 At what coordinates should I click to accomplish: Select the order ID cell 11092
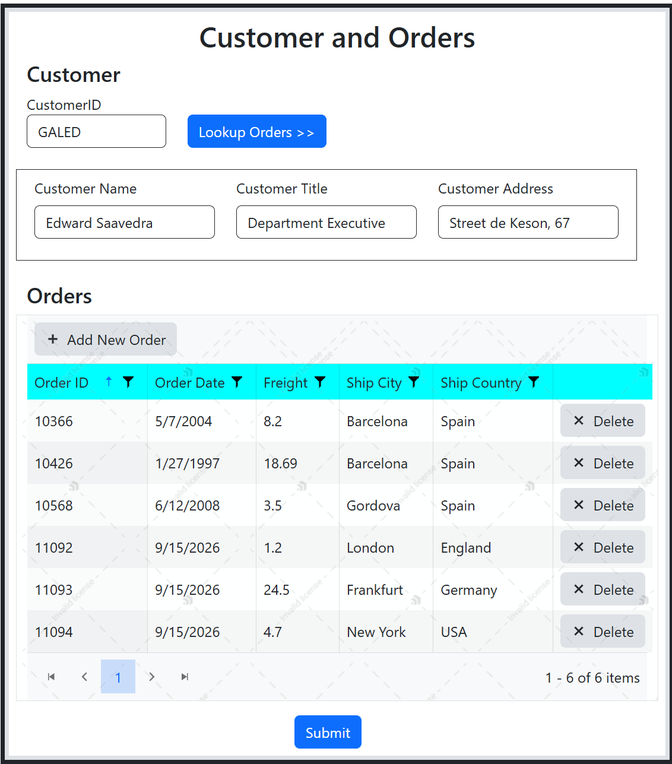tap(87, 547)
